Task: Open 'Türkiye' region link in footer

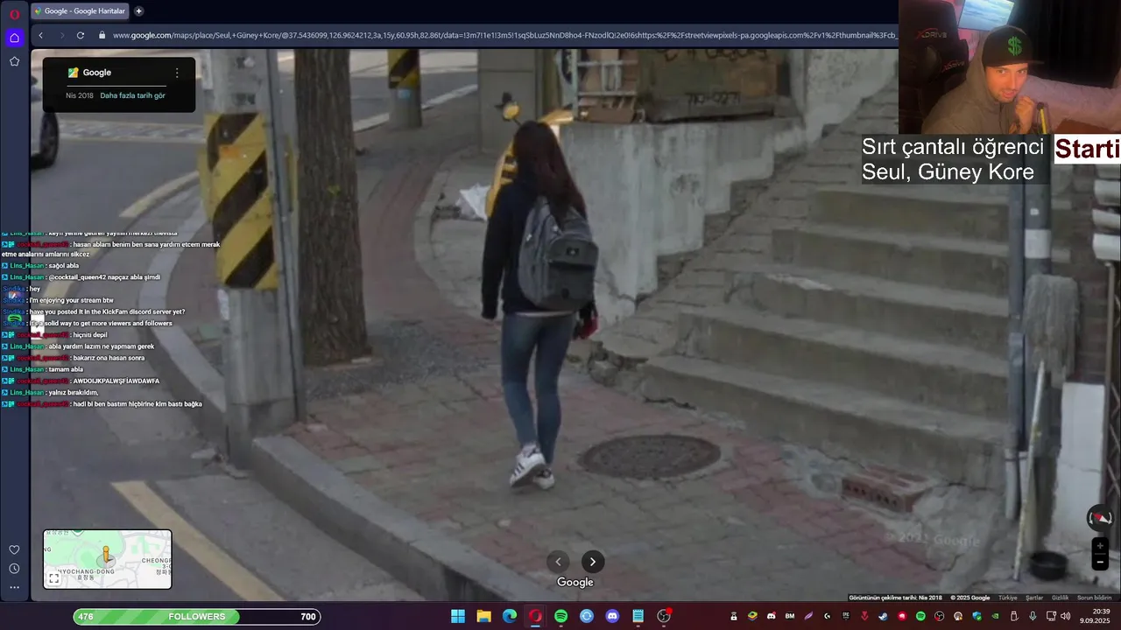Action: 1008,598
